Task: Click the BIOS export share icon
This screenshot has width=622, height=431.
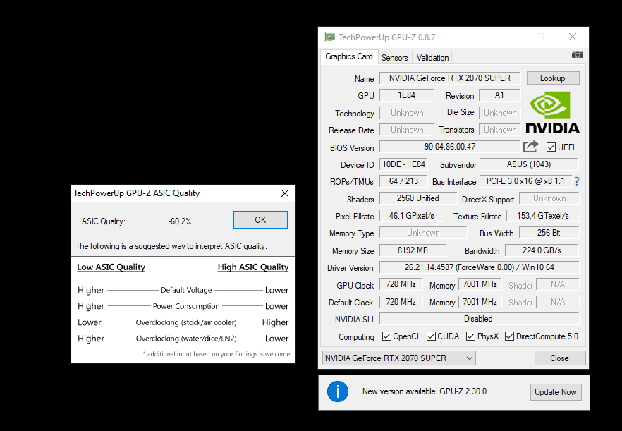Action: (530, 147)
